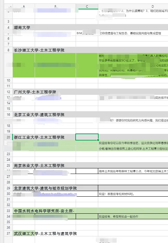The width and height of the screenshot is (168, 243).
Task: Click cell containing 湖南大学
Action: pos(24,28)
